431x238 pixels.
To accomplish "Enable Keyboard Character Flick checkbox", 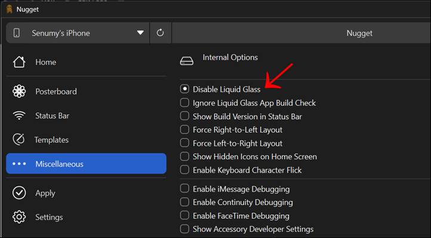I will pos(185,170).
